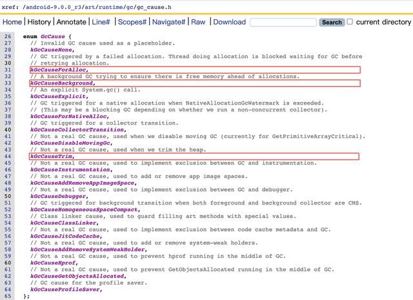Open the History menu item

coord(39,22)
